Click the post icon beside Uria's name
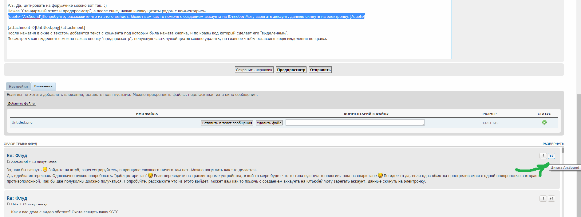The width and height of the screenshot is (581, 217). pyautogui.click(x=9, y=204)
